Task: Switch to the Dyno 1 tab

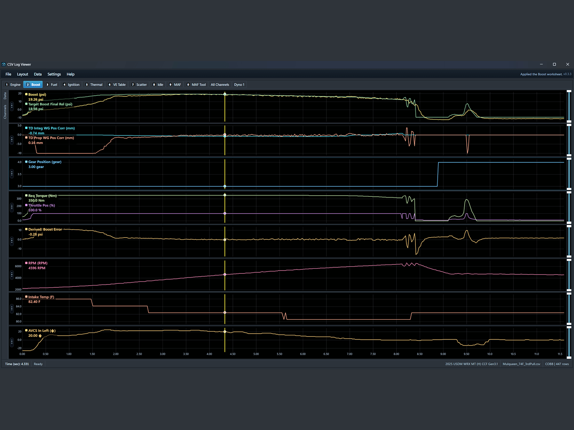Action: coord(239,85)
